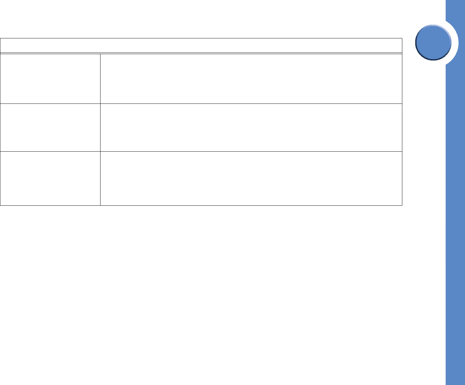Select the second row's wide right cell
The width and height of the screenshot is (465, 385).
point(251,128)
